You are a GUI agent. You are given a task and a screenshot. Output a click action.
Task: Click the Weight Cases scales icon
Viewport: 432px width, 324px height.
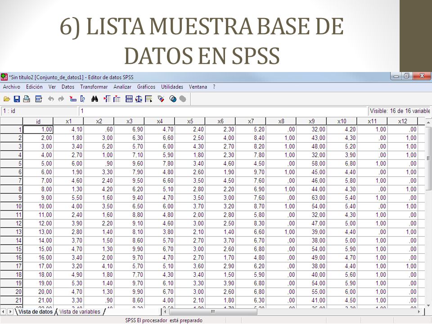(x=139, y=99)
